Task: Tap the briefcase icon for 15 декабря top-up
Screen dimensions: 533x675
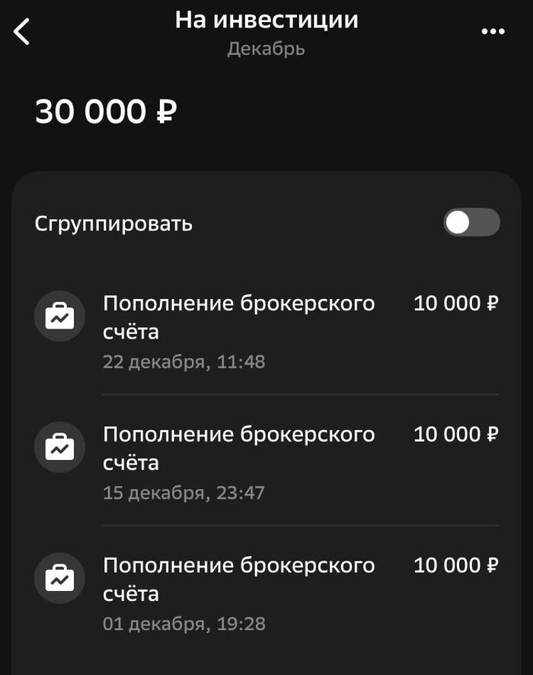Action: [59, 448]
